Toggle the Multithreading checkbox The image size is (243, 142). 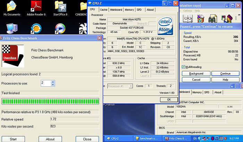[x=183, y=67]
